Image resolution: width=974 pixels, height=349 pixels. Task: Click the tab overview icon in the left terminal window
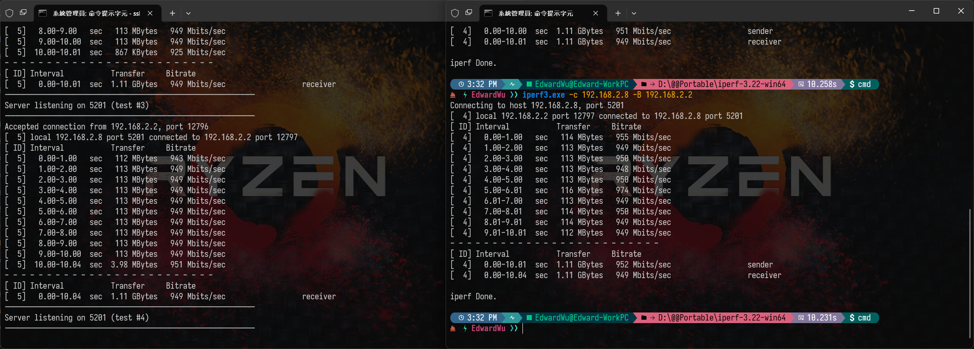tap(23, 13)
